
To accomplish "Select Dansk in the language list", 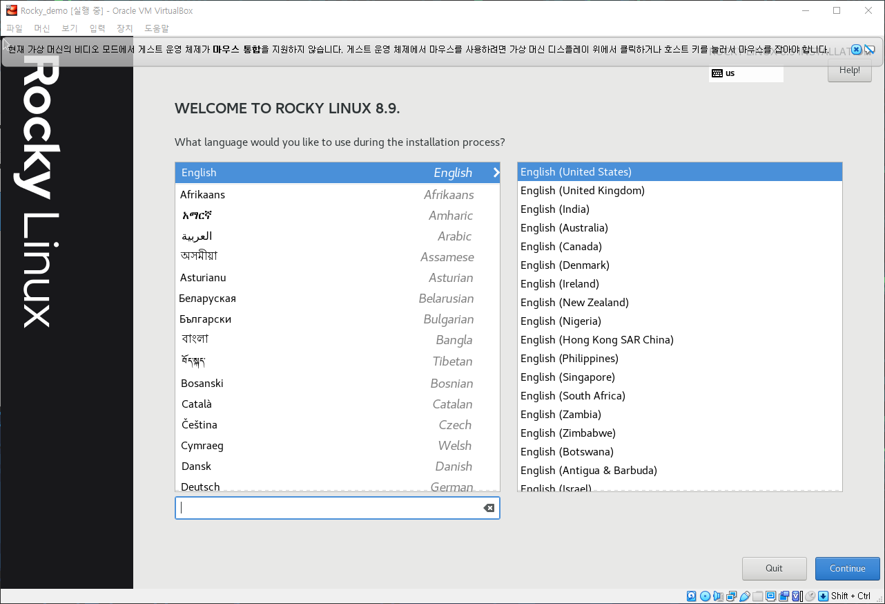I will point(338,466).
